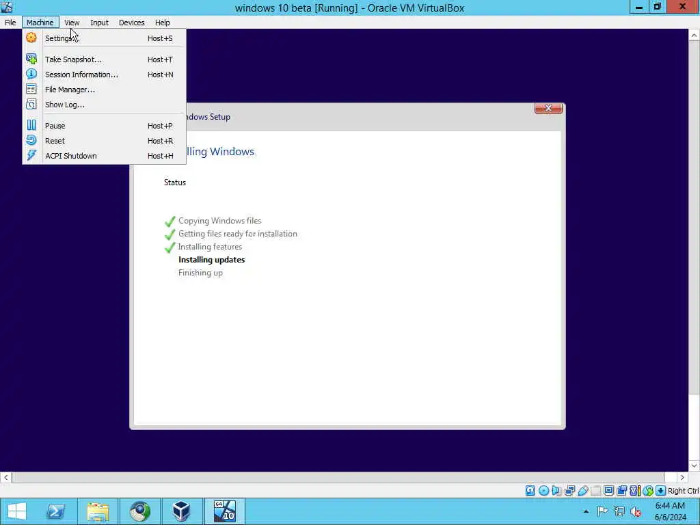Viewport: 700px width, 525px height.
Task: Click the virtualization features V icon
Action: [x=634, y=491]
